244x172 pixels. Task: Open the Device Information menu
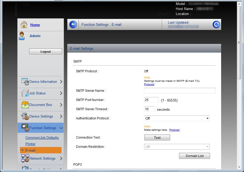point(43,82)
